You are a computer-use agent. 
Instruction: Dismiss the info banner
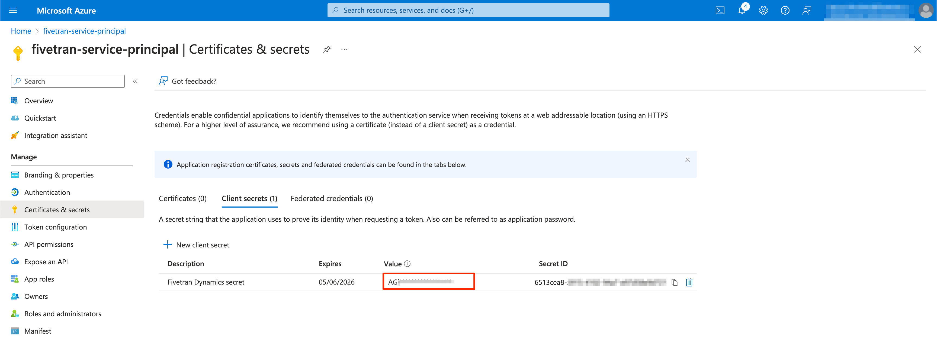click(x=687, y=160)
